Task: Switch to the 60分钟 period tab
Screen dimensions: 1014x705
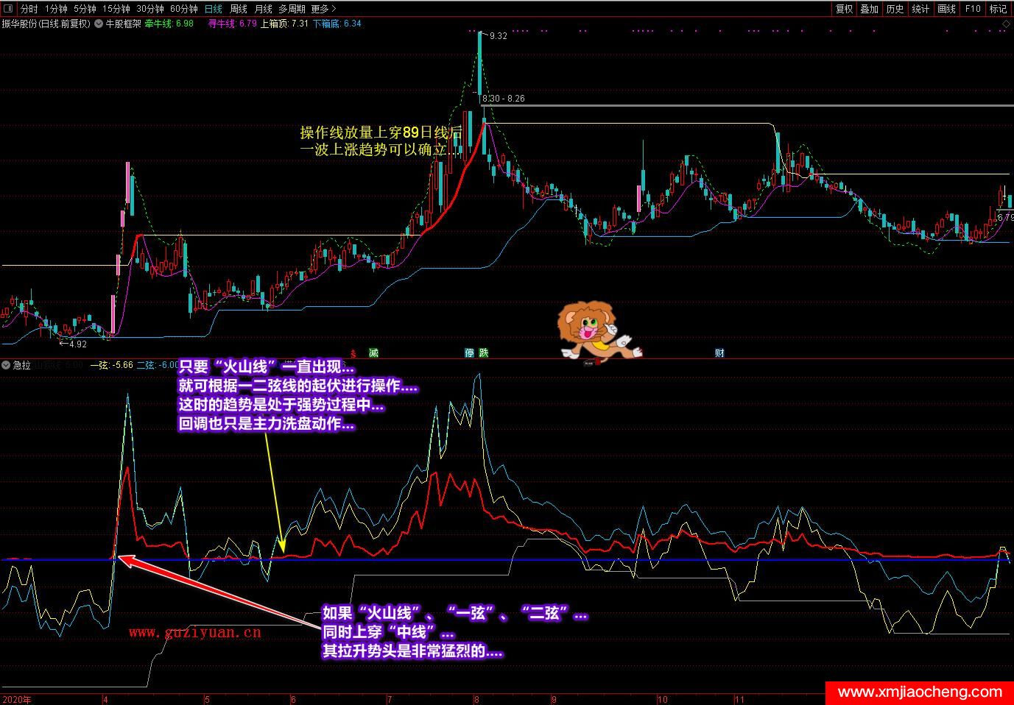Action: pyautogui.click(x=183, y=9)
